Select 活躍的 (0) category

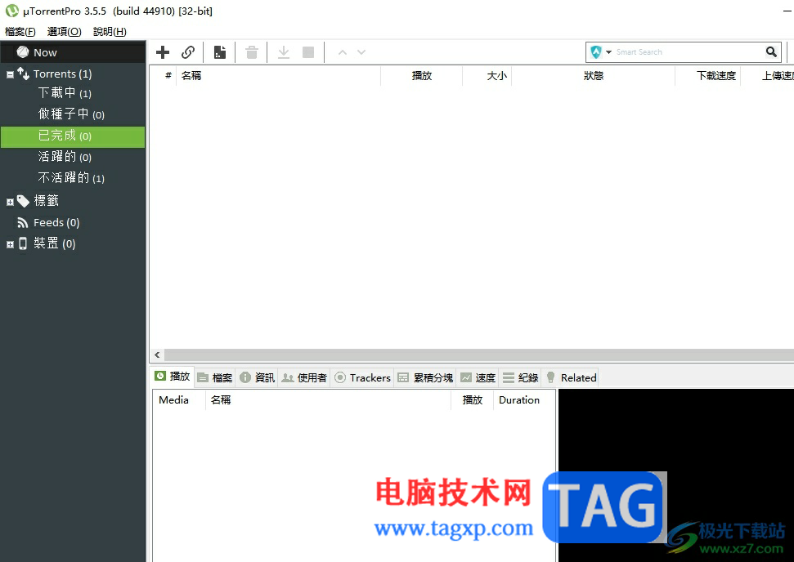pyautogui.click(x=65, y=157)
